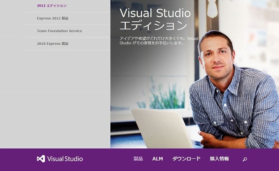This screenshot has width=279, height=171.
Task: Open the ダウンロード menu
Action: pos(186,158)
